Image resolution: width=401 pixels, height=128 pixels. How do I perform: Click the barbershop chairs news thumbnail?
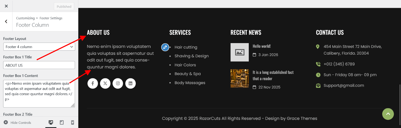point(239,78)
